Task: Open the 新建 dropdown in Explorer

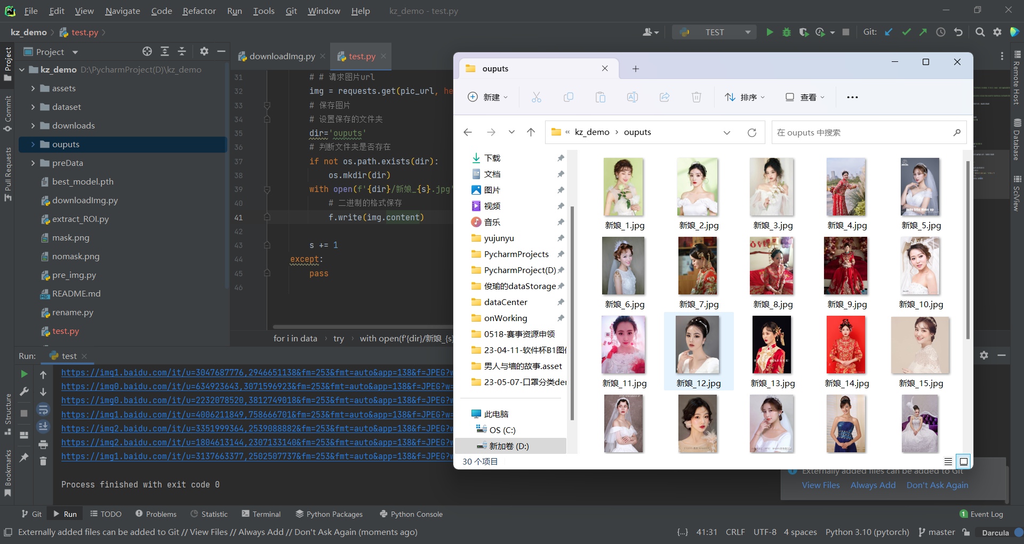Action: click(488, 97)
